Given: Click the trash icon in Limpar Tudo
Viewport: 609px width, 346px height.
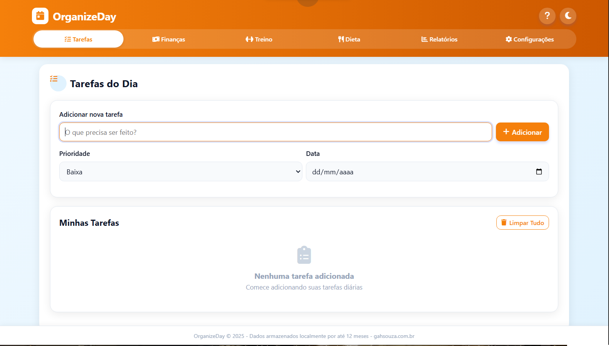Looking at the screenshot, I should pyautogui.click(x=504, y=223).
